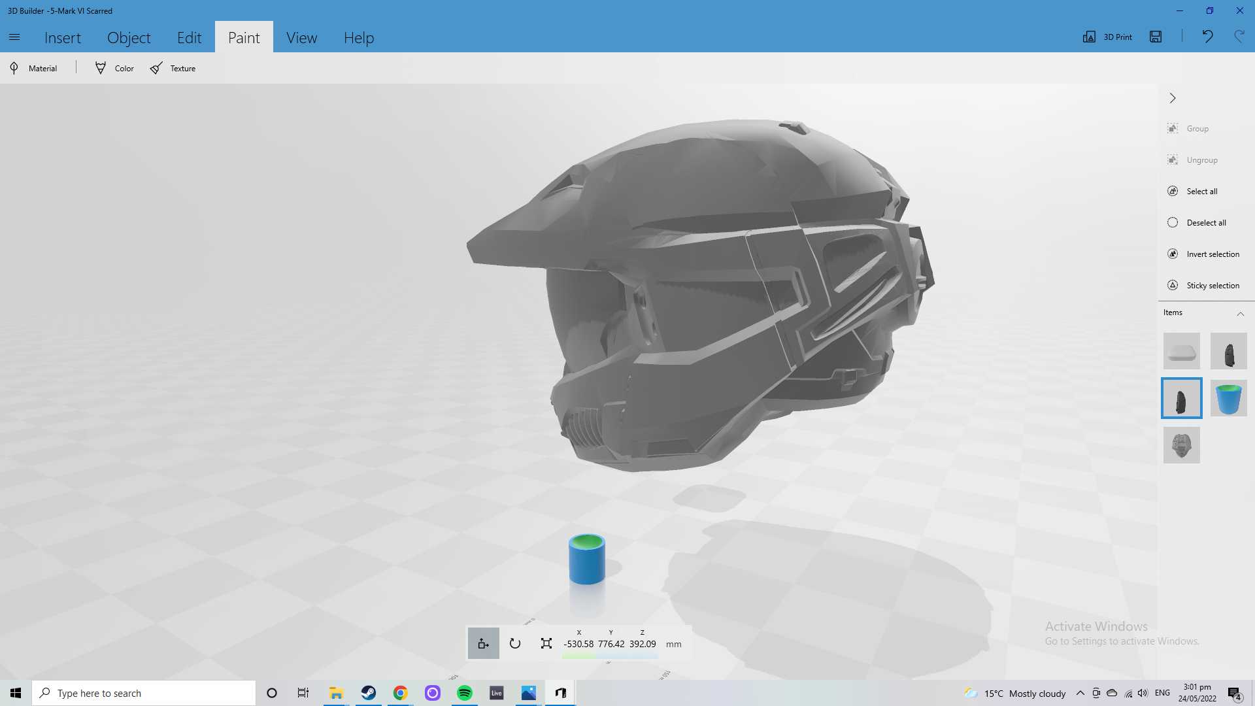This screenshot has width=1255, height=706.
Task: Open Cortana from the taskbar
Action: tap(272, 693)
